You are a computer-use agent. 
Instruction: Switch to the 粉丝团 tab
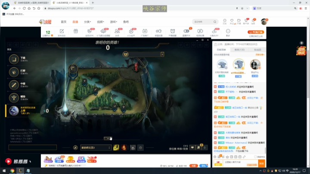click(x=257, y=50)
